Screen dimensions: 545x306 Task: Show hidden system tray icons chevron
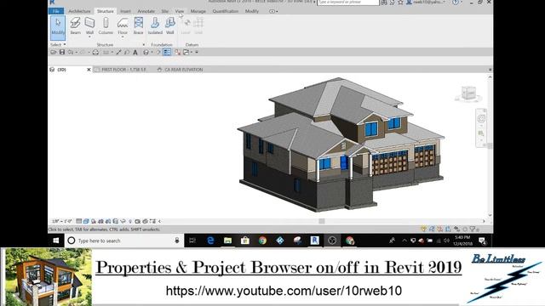point(404,241)
